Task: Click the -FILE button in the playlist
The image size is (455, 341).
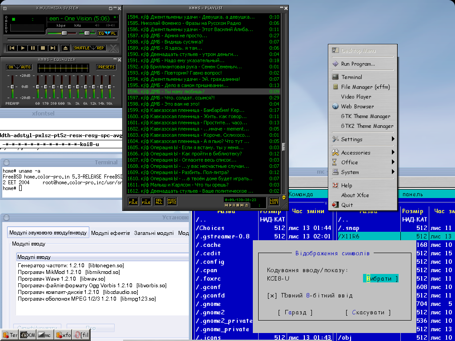Action: click(x=146, y=201)
